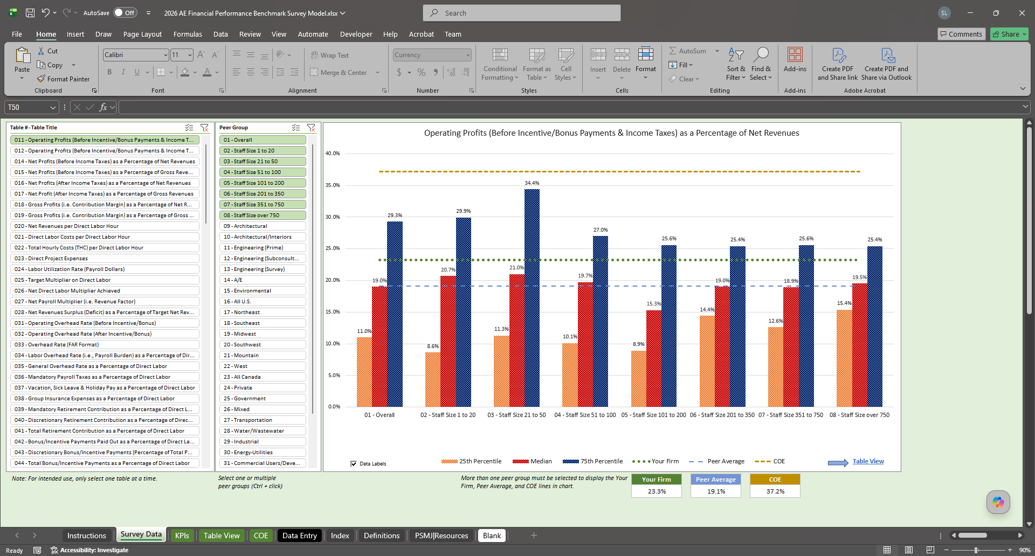Open the Copilot floating button

tap(998, 502)
